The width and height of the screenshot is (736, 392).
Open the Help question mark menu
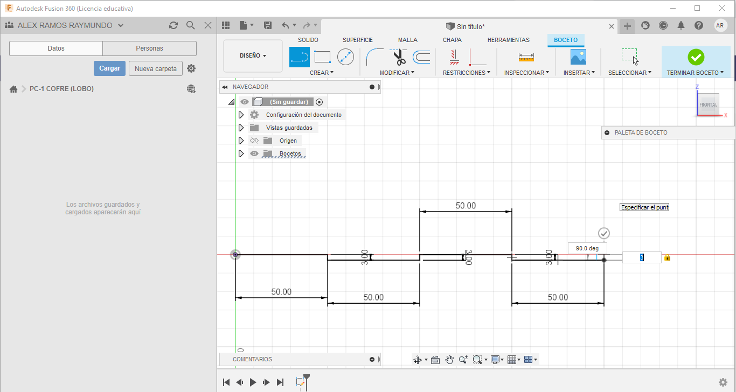coord(699,25)
